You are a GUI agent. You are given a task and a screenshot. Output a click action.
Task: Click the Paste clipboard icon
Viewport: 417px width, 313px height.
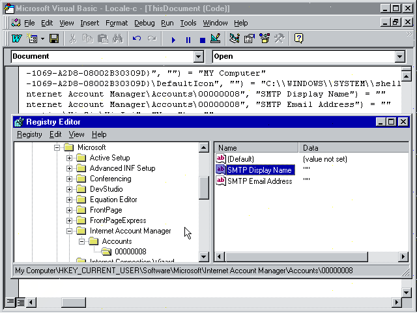pos(103,39)
